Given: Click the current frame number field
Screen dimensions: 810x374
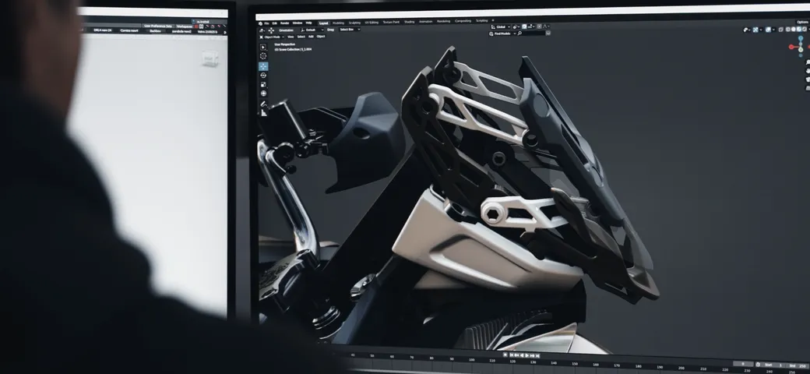Looking at the screenshot, I should 743,364.
